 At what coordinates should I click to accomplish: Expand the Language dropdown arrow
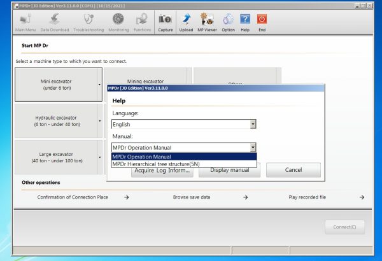[253, 124]
